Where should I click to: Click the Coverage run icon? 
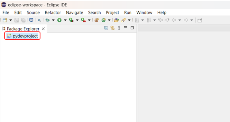71,20
